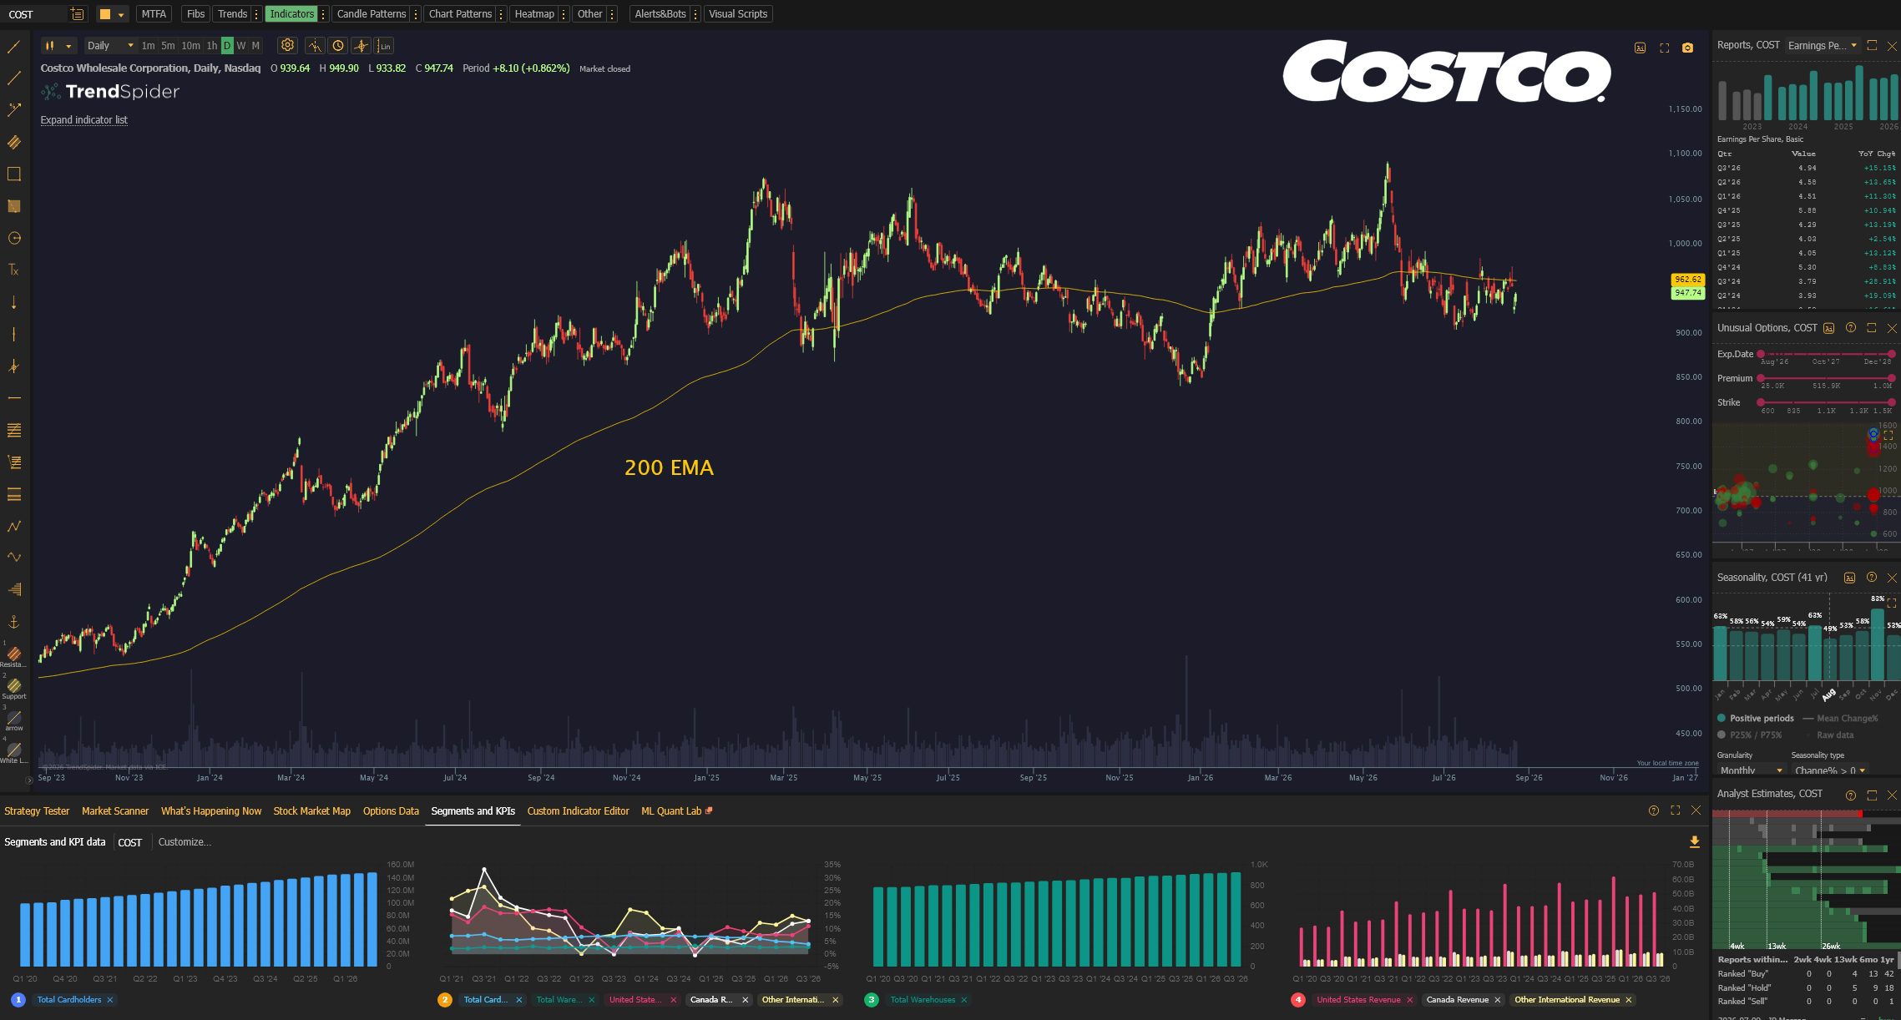Switch chart timeframe to weekly W

(241, 46)
